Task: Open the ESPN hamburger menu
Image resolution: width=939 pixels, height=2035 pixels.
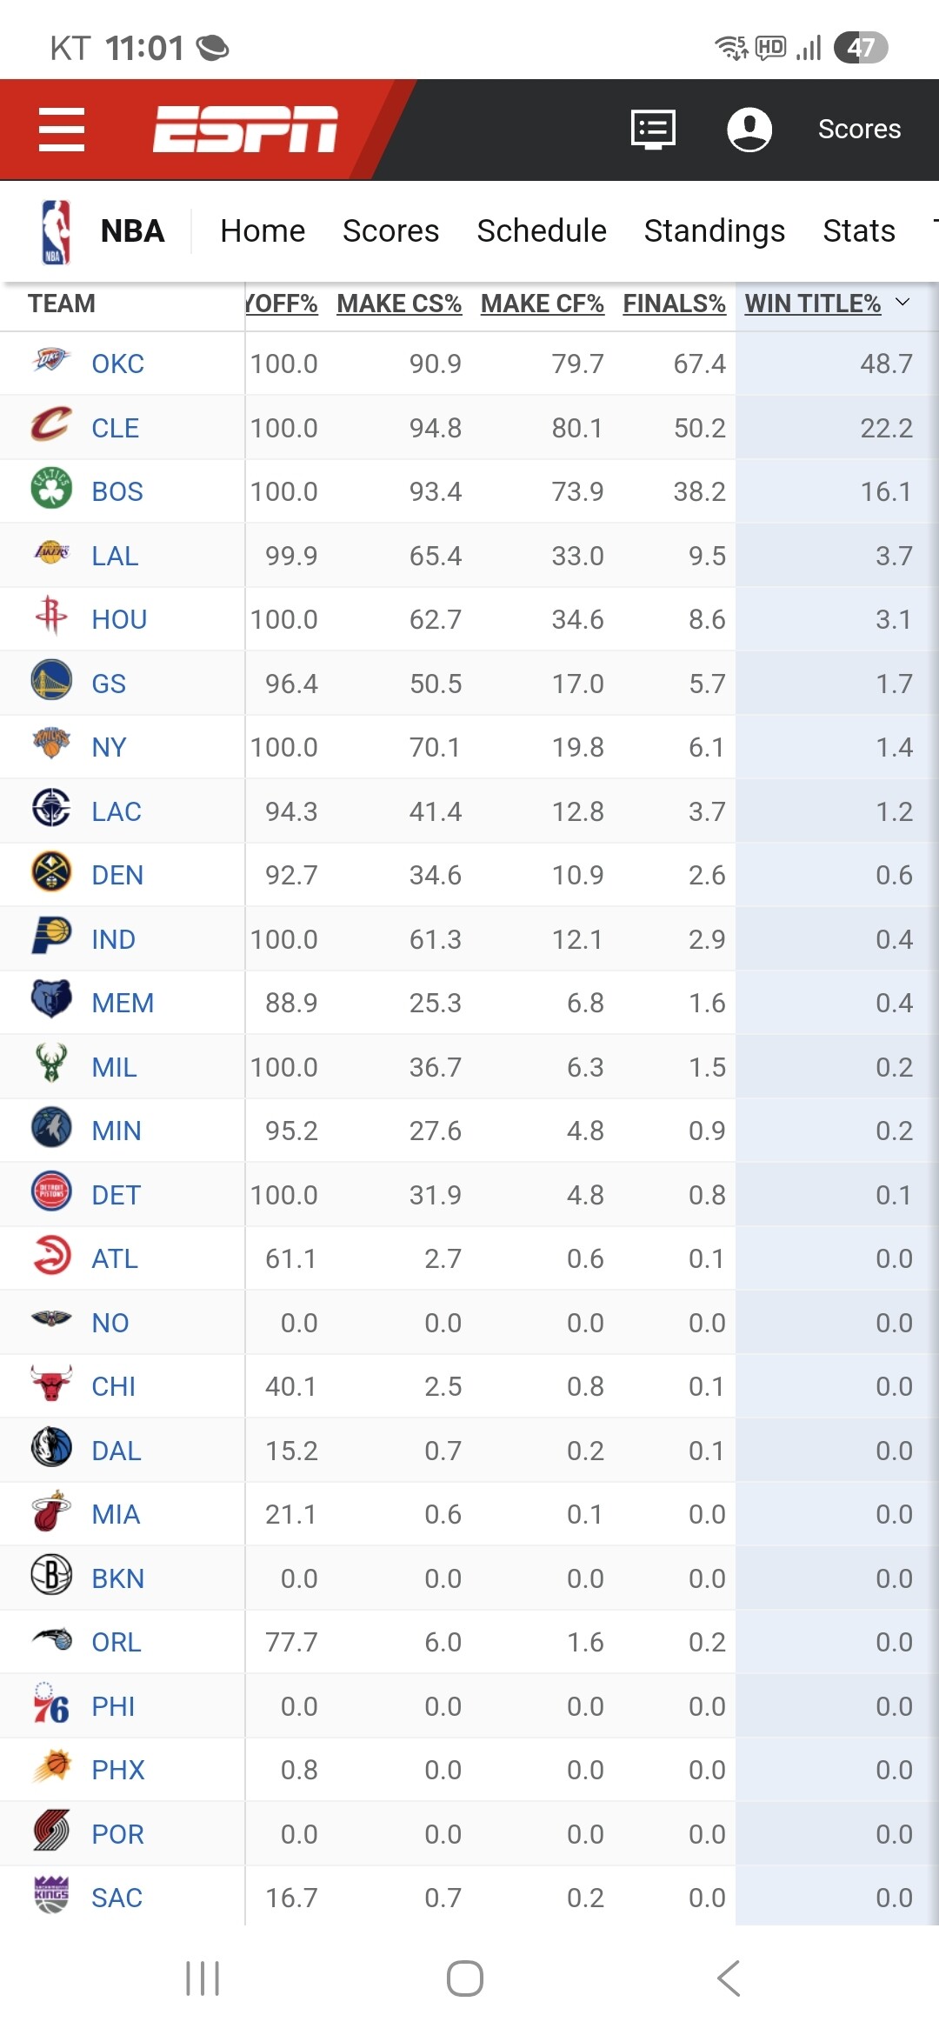Action: click(62, 130)
